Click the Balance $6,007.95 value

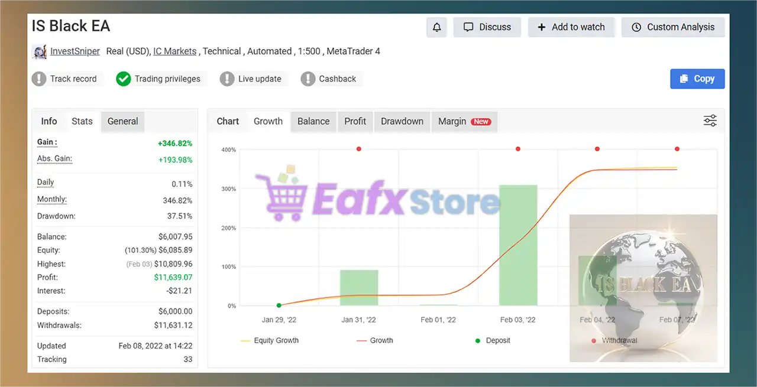click(175, 237)
